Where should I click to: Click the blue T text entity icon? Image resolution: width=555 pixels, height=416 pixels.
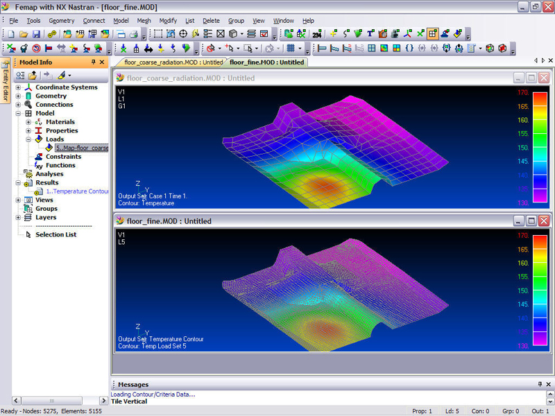pyautogui.click(x=370, y=33)
